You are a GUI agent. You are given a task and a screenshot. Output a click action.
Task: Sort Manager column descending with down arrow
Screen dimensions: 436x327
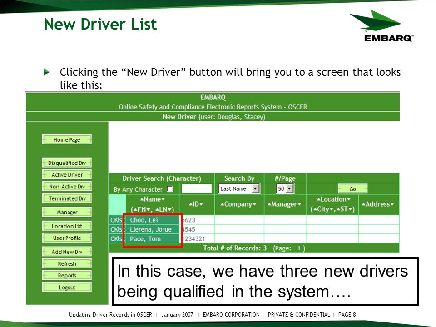[299, 204]
